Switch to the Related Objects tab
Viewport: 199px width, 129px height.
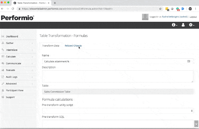pos(73,46)
